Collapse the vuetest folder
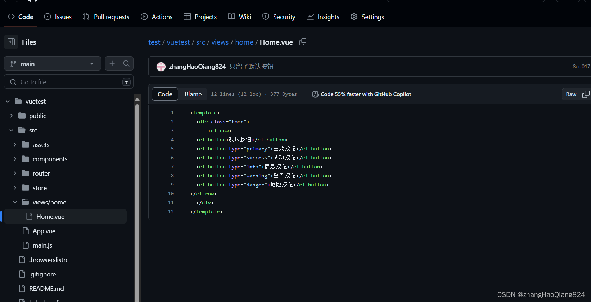Screen dimensions: 591x302 [x=8, y=102]
